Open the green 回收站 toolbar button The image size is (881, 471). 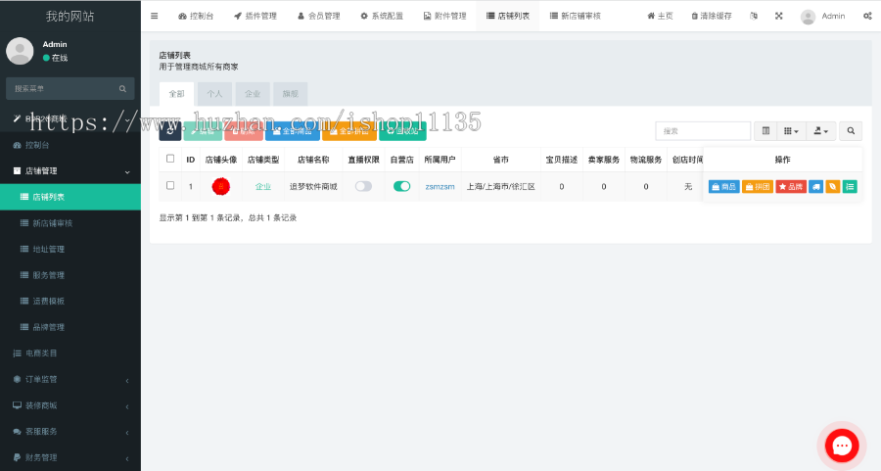(402, 131)
